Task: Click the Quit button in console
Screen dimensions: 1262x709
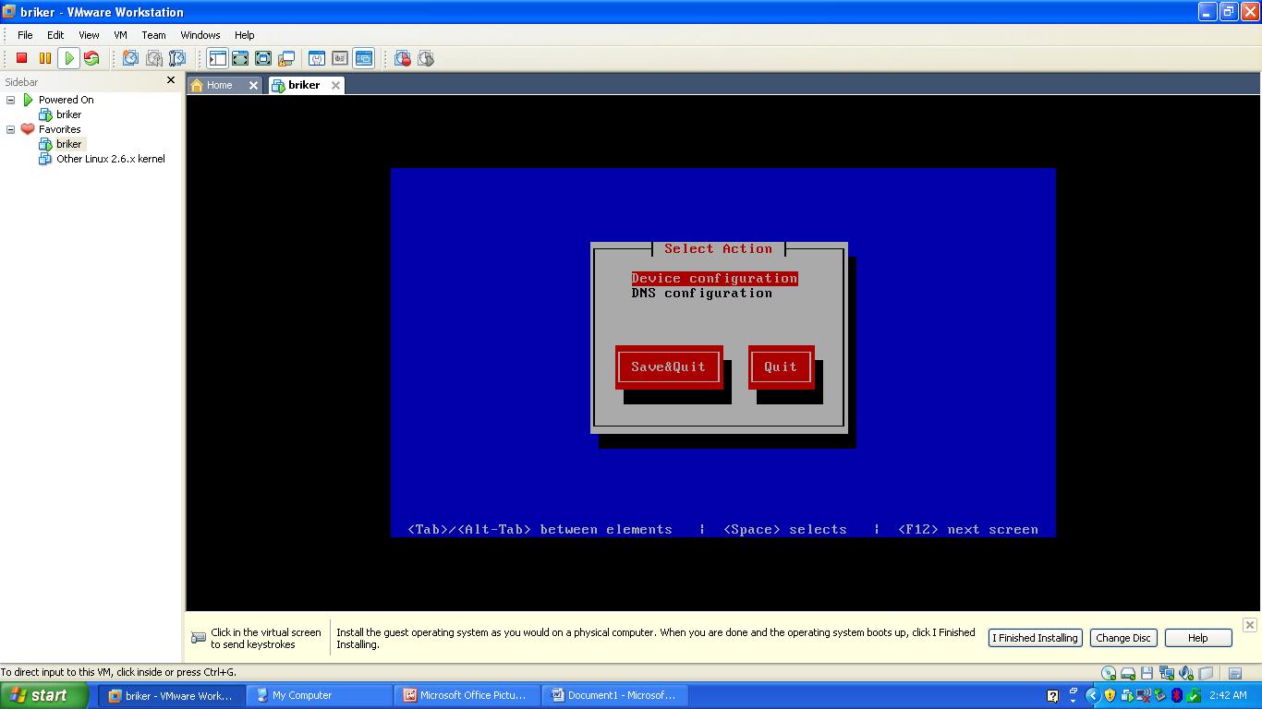Action: 781,367
